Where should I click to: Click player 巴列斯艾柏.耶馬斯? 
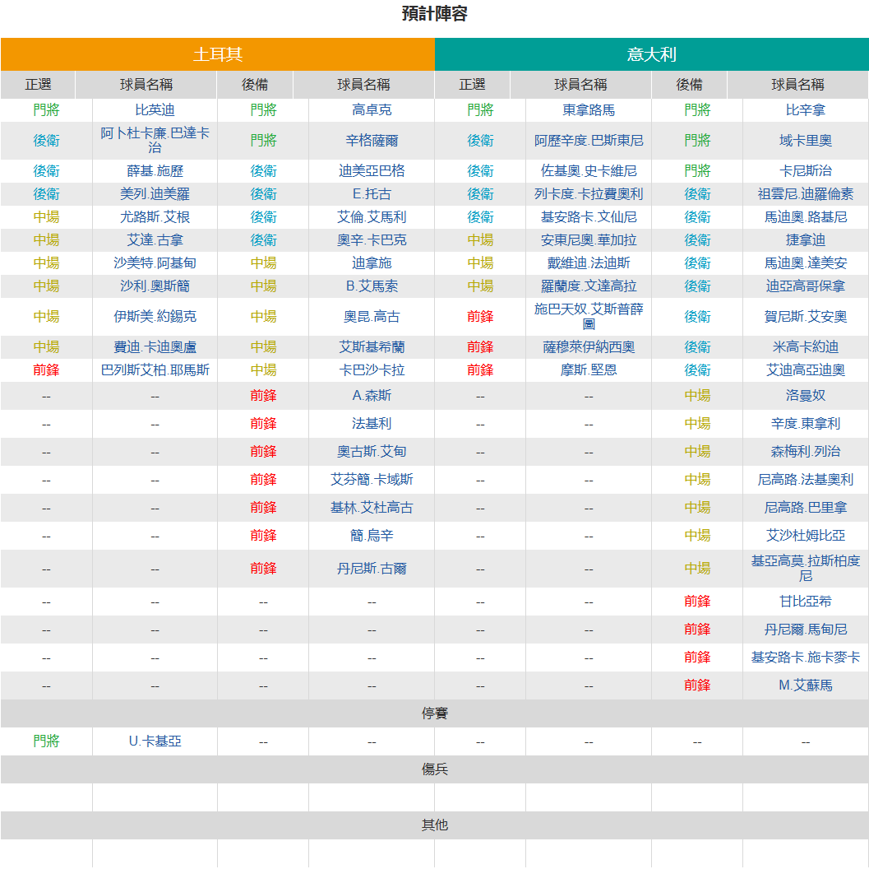[155, 369]
